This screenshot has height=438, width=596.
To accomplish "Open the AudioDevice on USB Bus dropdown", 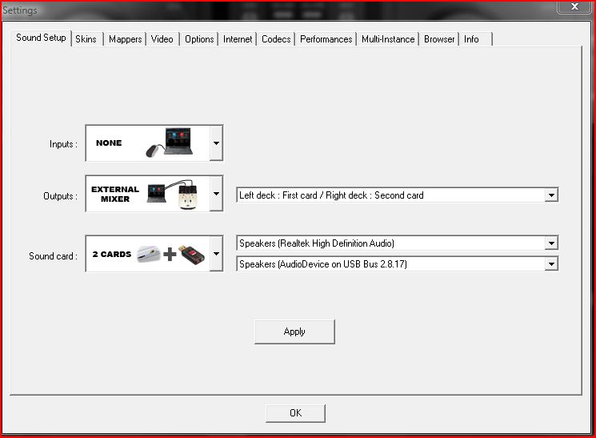I will point(550,264).
